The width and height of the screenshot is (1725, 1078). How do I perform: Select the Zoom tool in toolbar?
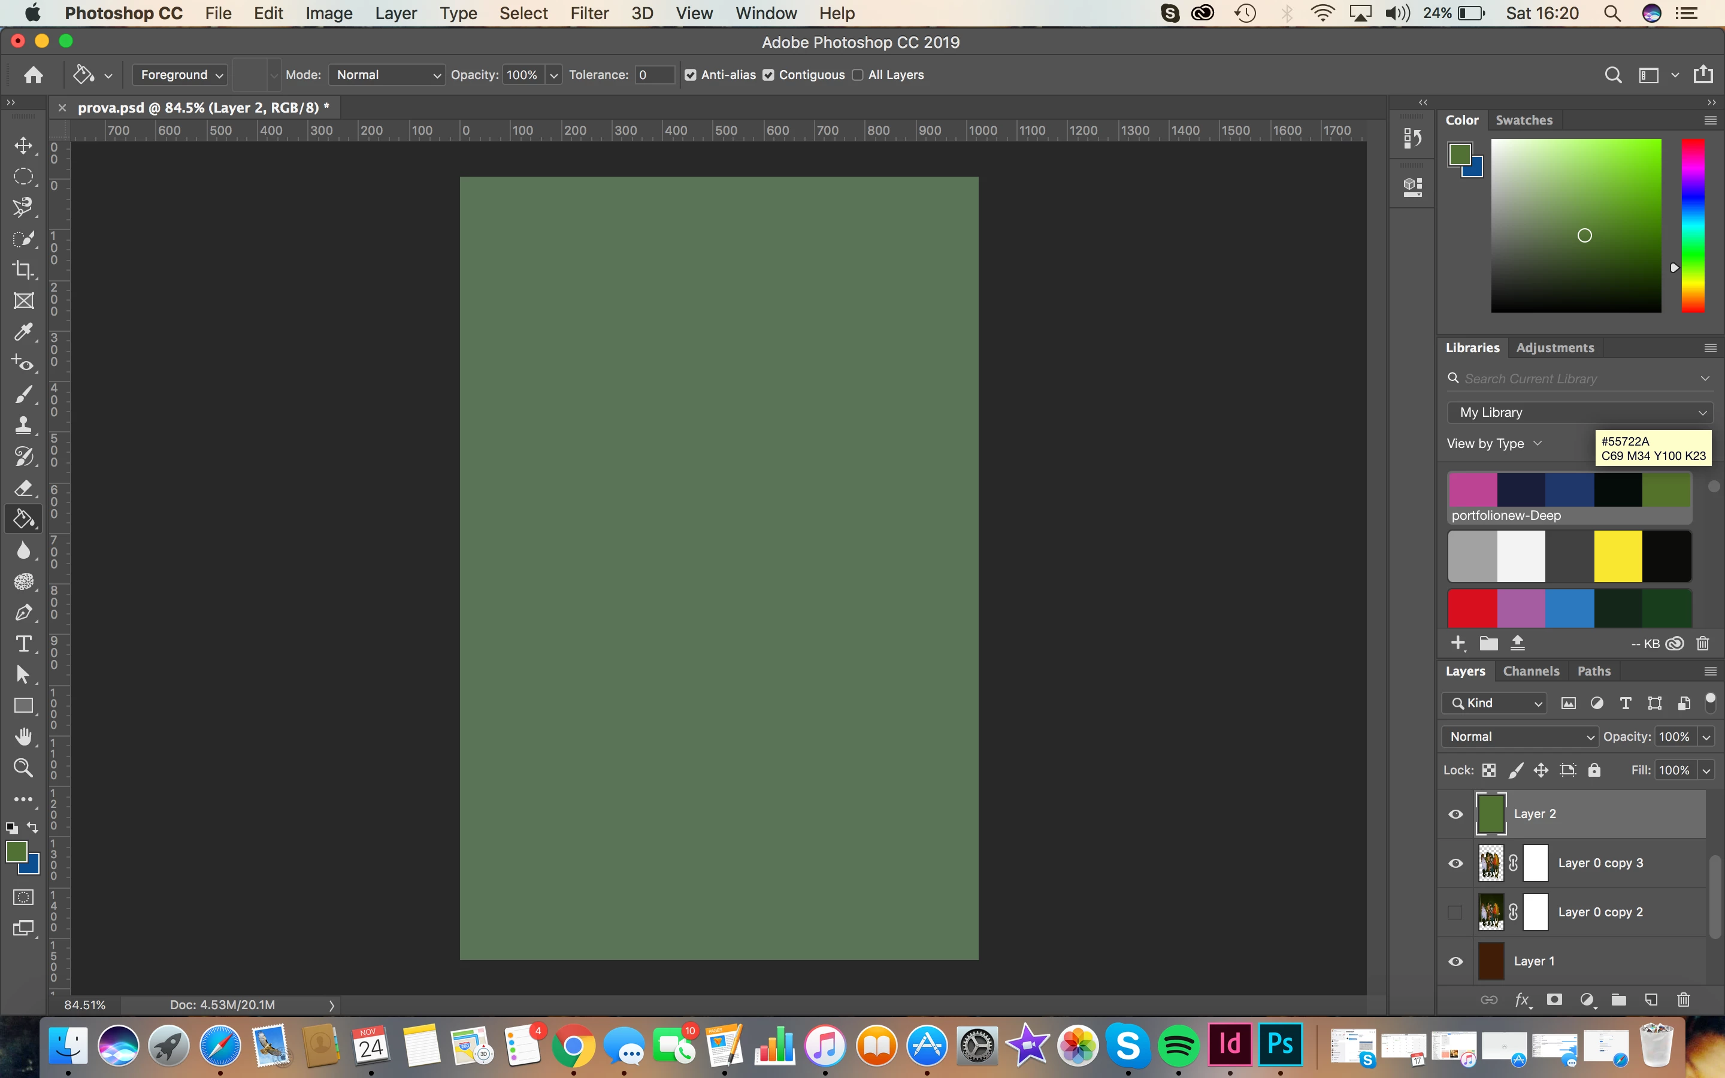pyautogui.click(x=23, y=768)
